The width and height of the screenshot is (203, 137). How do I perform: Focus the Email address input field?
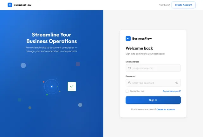point(153,68)
